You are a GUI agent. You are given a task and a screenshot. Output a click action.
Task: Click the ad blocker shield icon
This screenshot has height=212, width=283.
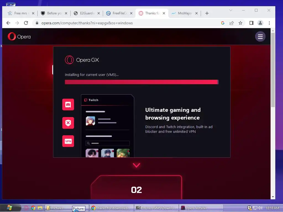[68, 123]
